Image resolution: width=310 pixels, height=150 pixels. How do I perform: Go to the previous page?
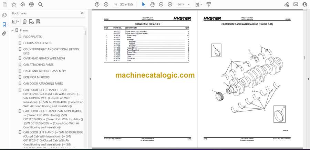click(x=97, y=4)
